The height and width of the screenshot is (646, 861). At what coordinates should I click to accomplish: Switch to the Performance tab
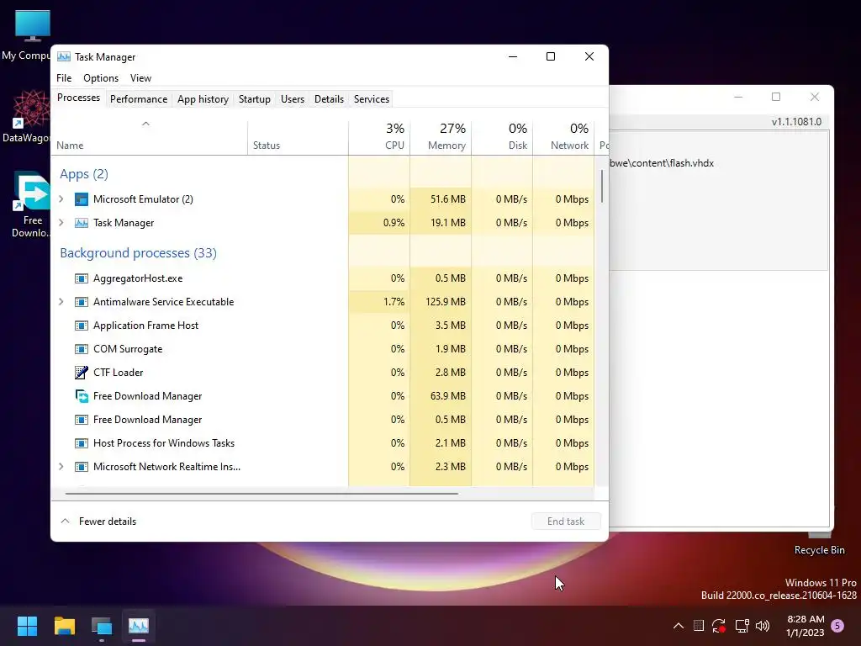tap(139, 99)
